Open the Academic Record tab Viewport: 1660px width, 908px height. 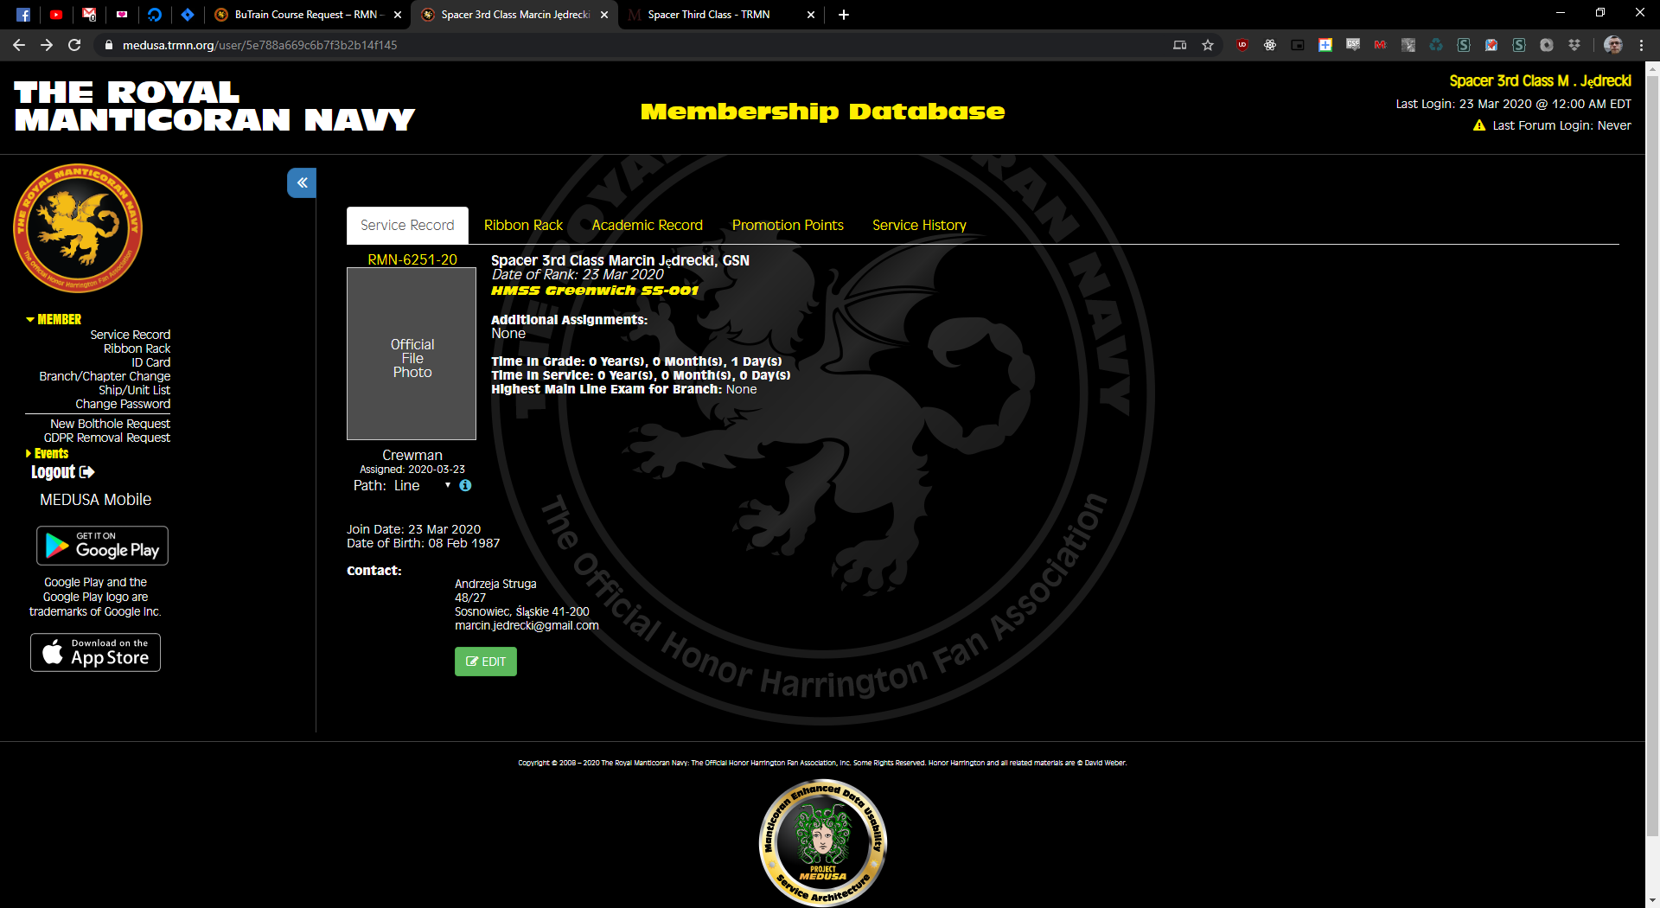click(x=647, y=225)
